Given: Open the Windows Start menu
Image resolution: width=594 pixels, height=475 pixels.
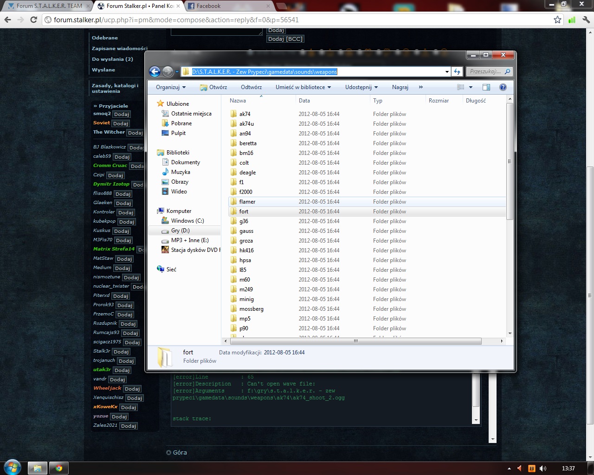Looking at the screenshot, I should click(12, 468).
